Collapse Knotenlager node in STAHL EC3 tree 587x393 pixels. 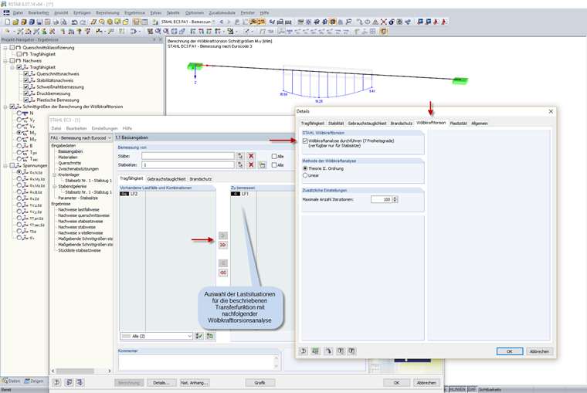point(54,174)
